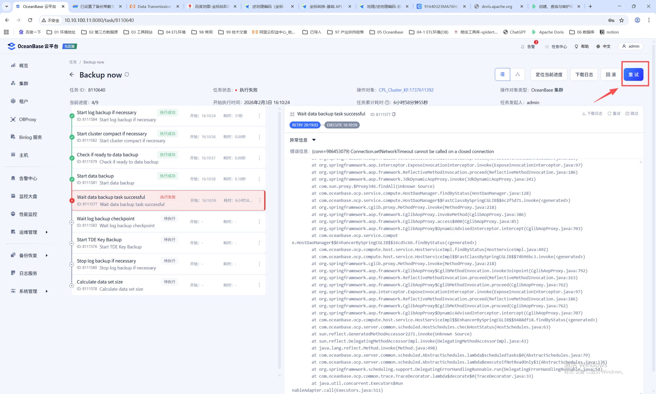Click the fullscreen icon beside the subtask title
This screenshot has width=656, height=394.
(292, 114)
